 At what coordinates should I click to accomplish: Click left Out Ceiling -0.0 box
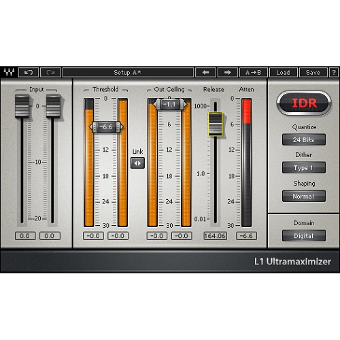coord(157,236)
